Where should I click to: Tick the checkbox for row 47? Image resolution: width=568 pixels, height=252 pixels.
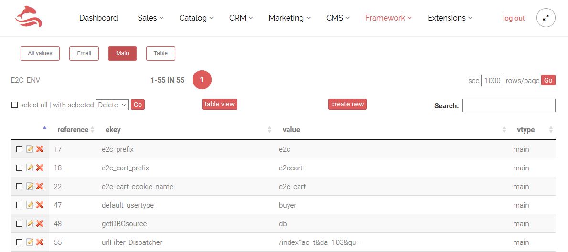(20, 205)
